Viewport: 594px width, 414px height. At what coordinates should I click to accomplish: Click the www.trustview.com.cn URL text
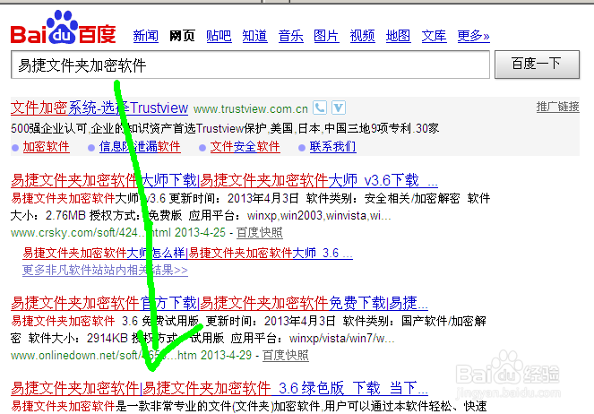[250, 109]
